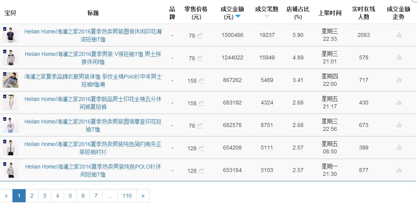The width and height of the screenshot is (417, 205).
Task: Select shop share cell 5.90
Action: pyautogui.click(x=298, y=35)
